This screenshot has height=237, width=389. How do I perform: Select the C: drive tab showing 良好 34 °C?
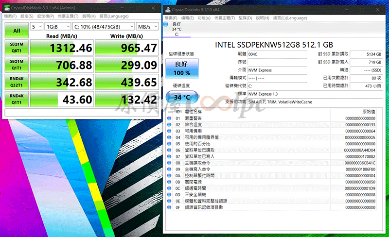(x=177, y=29)
